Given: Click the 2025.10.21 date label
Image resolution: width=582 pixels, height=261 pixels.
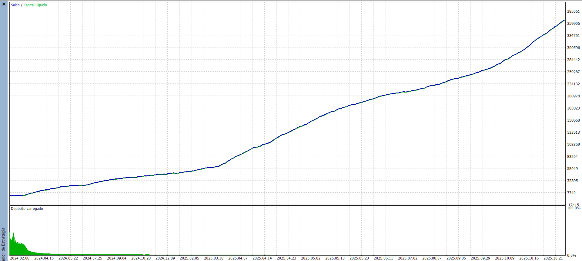Looking at the screenshot, I should click(553, 258).
